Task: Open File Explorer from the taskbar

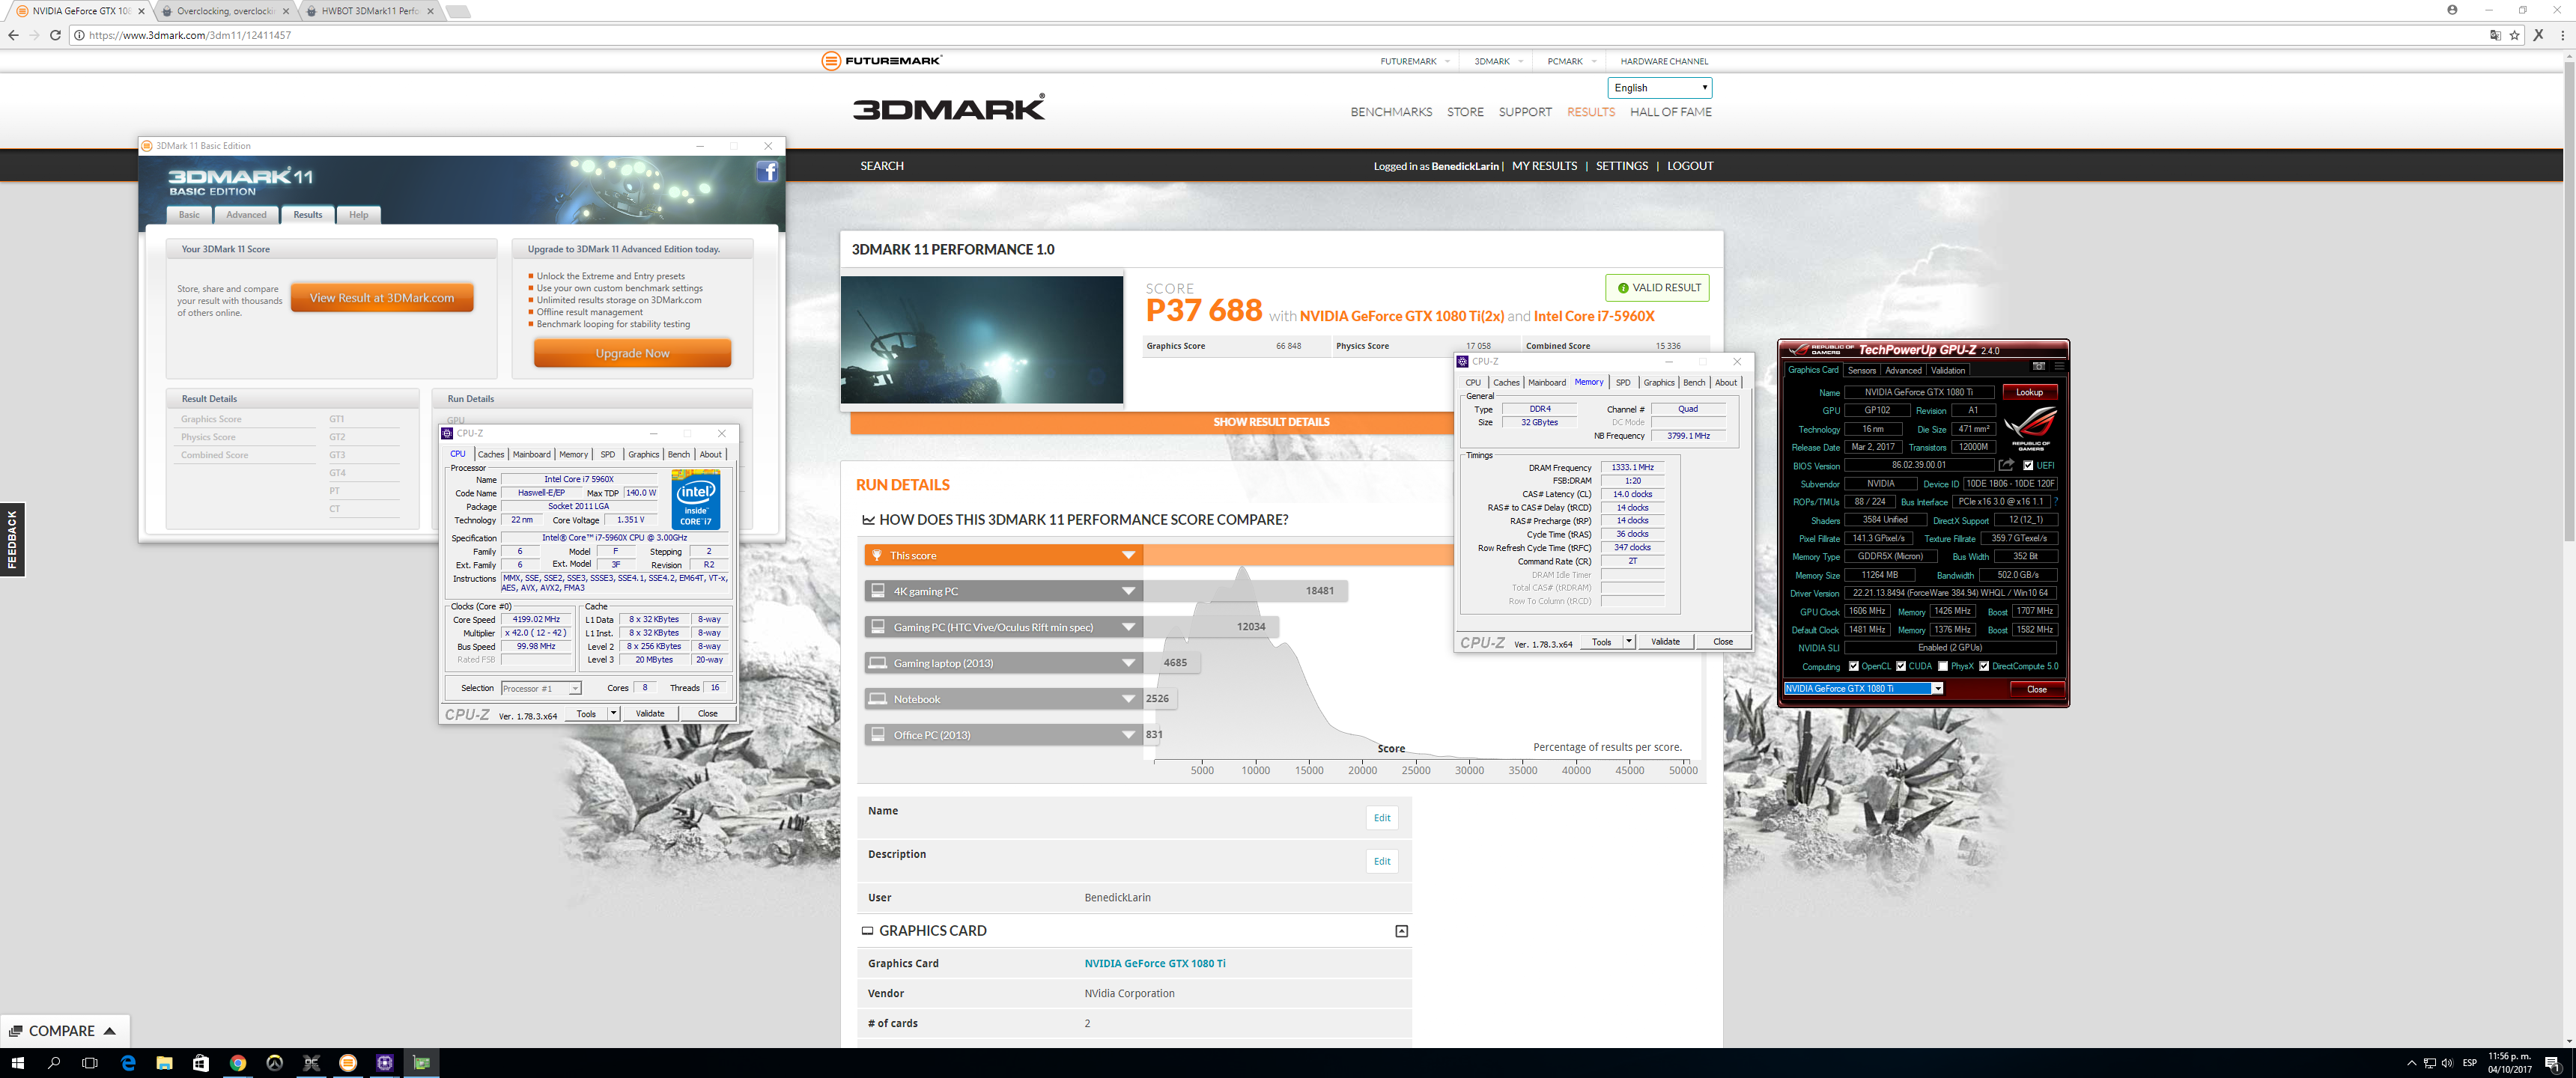Action: click(164, 1063)
